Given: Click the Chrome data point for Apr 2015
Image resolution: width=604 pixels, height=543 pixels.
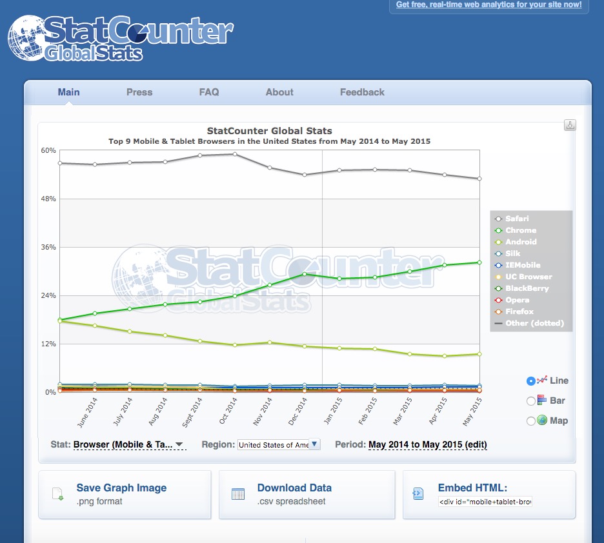Looking at the screenshot, I should (x=445, y=265).
